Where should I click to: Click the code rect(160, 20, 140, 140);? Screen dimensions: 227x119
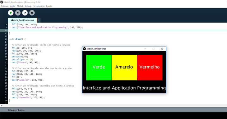point(27,74)
